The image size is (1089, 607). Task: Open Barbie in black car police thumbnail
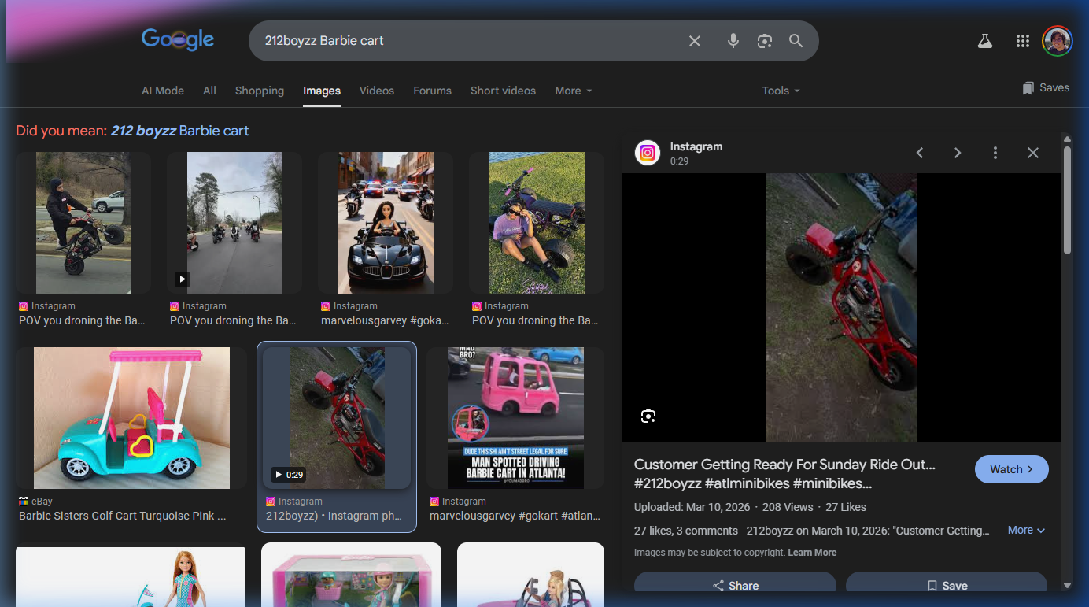click(386, 224)
